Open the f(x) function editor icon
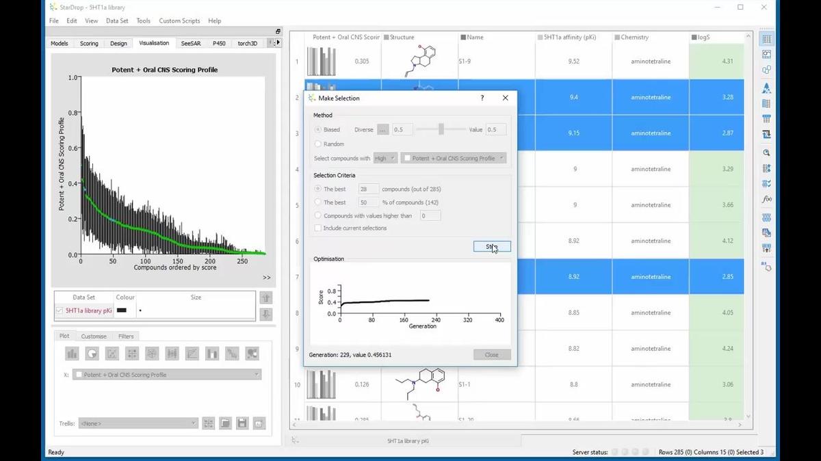821x461 pixels. tap(766, 199)
